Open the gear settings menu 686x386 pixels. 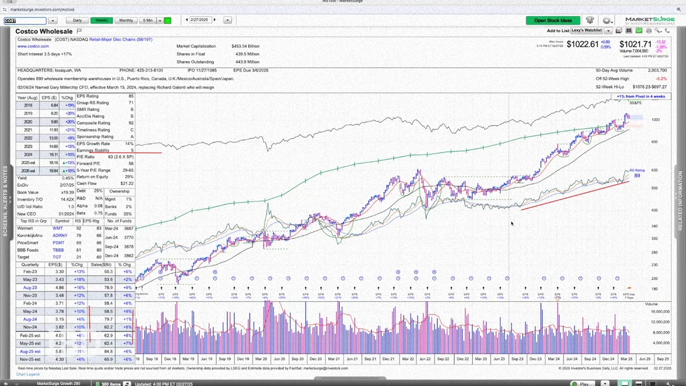coord(607,21)
